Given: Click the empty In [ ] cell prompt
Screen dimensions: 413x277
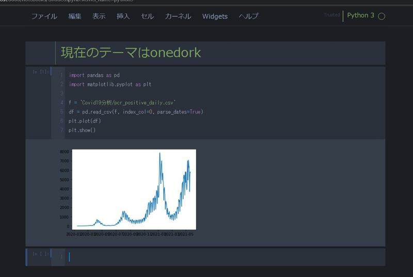Looking at the screenshot, I should 41,254.
